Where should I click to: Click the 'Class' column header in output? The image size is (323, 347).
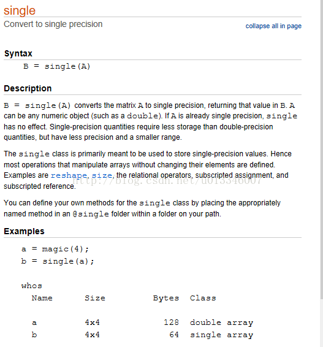[203, 298]
